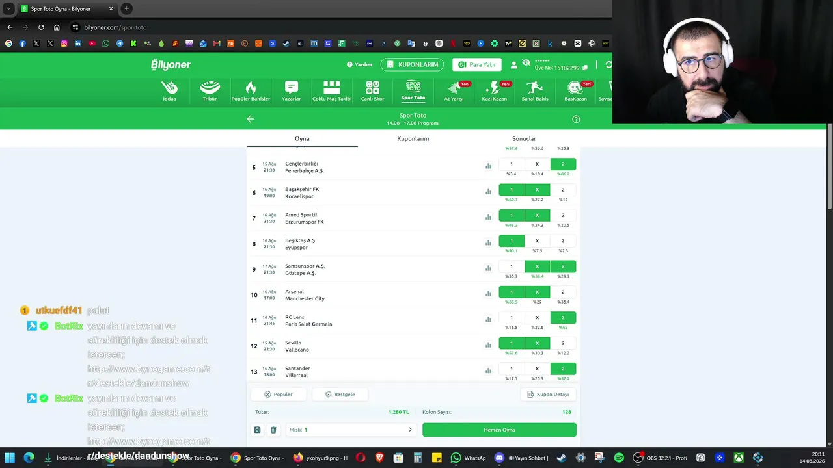The height and width of the screenshot is (468, 833).
Task: Open the Yardım help link
Action: click(x=359, y=65)
